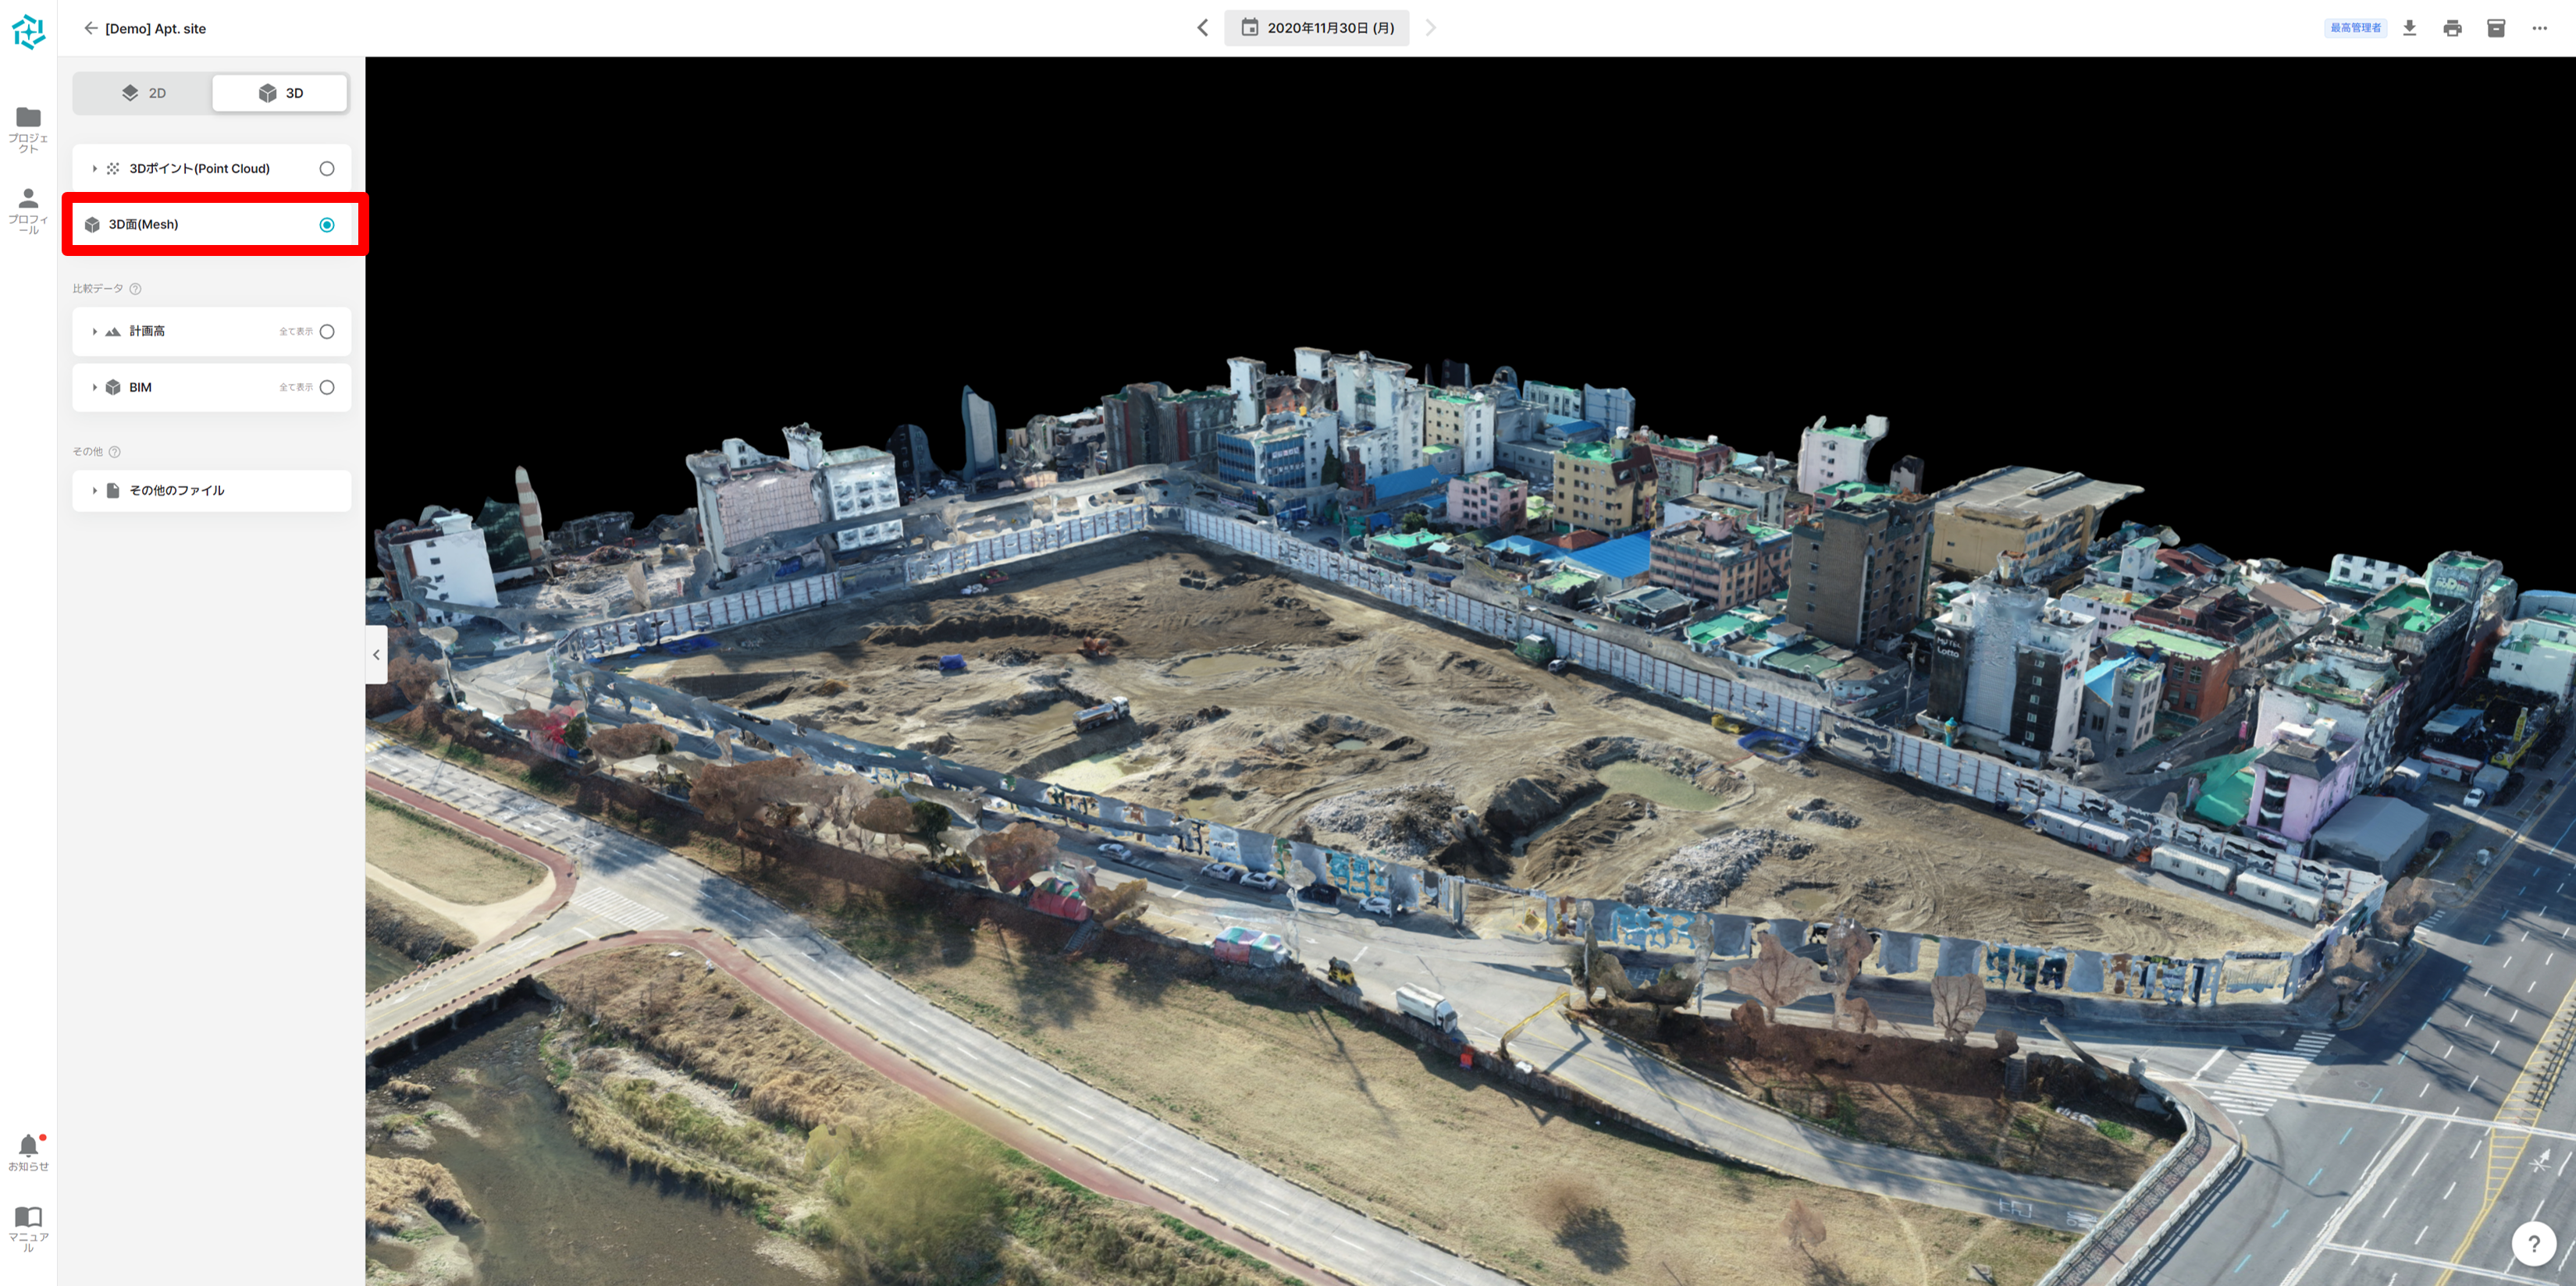Go back using the arrow beside Apt. site

(x=91, y=28)
